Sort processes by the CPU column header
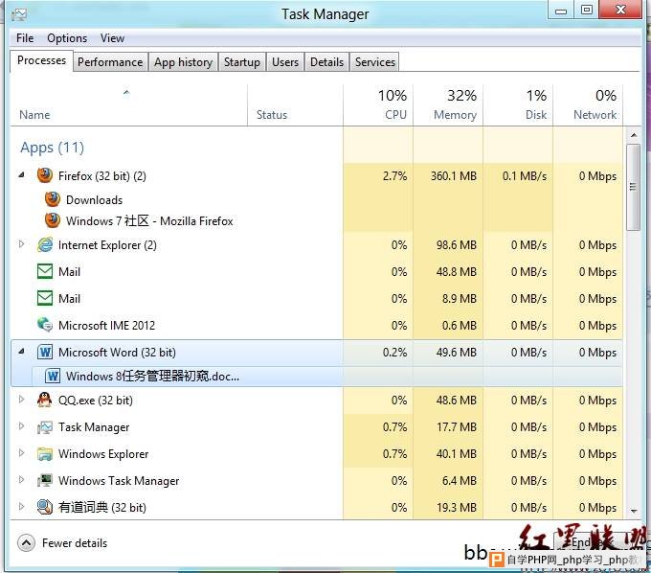Viewport: 651px width, 573px height. (395, 114)
